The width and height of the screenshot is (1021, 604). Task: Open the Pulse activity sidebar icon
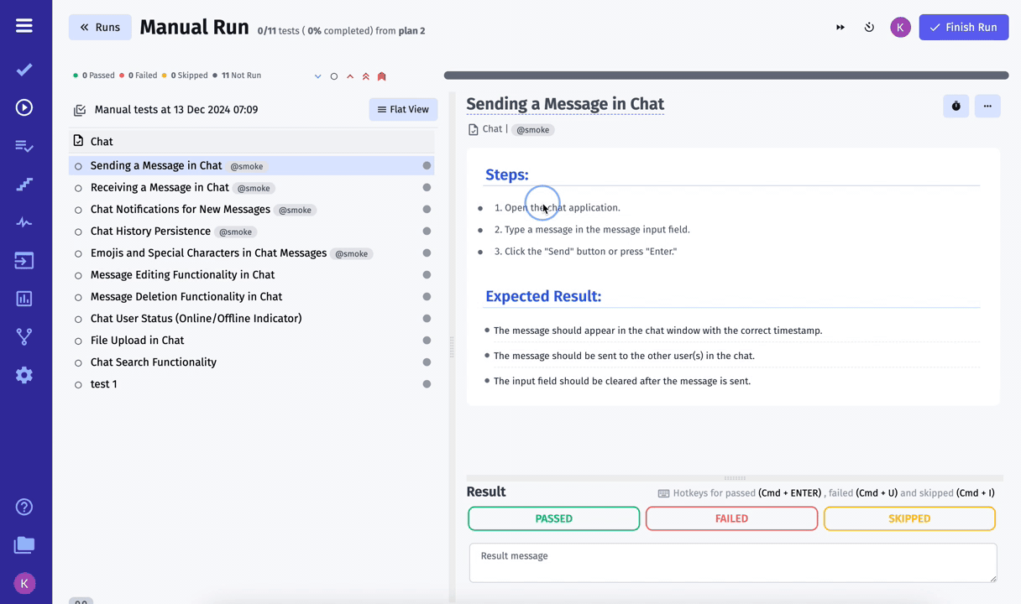[24, 222]
